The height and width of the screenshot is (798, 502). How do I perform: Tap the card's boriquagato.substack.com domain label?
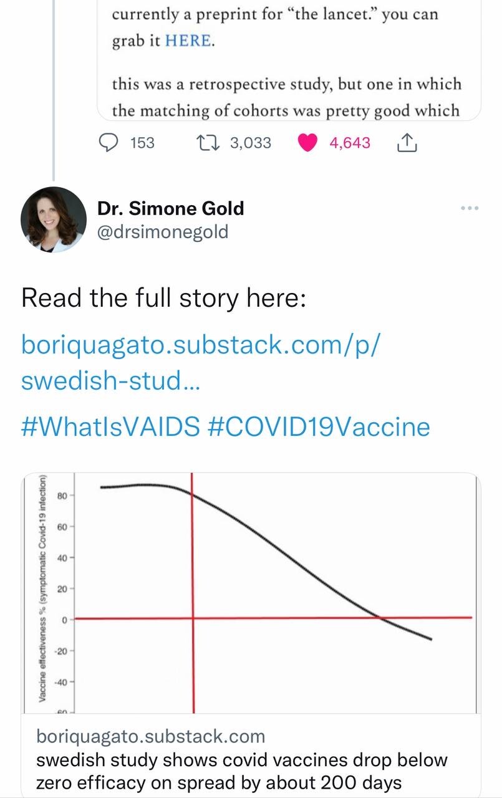pyautogui.click(x=150, y=736)
